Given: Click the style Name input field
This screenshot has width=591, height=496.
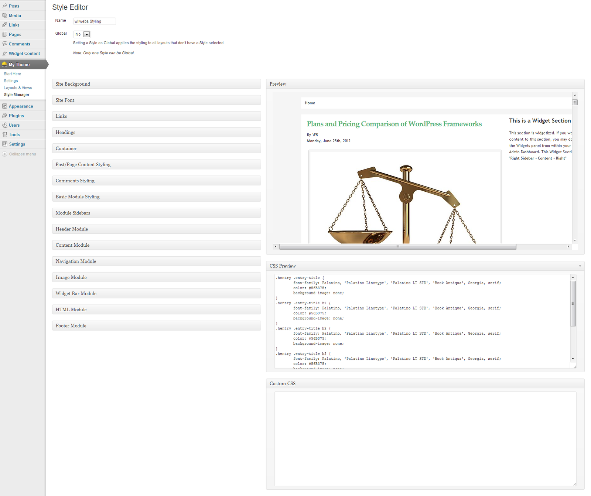Looking at the screenshot, I should [x=94, y=21].
